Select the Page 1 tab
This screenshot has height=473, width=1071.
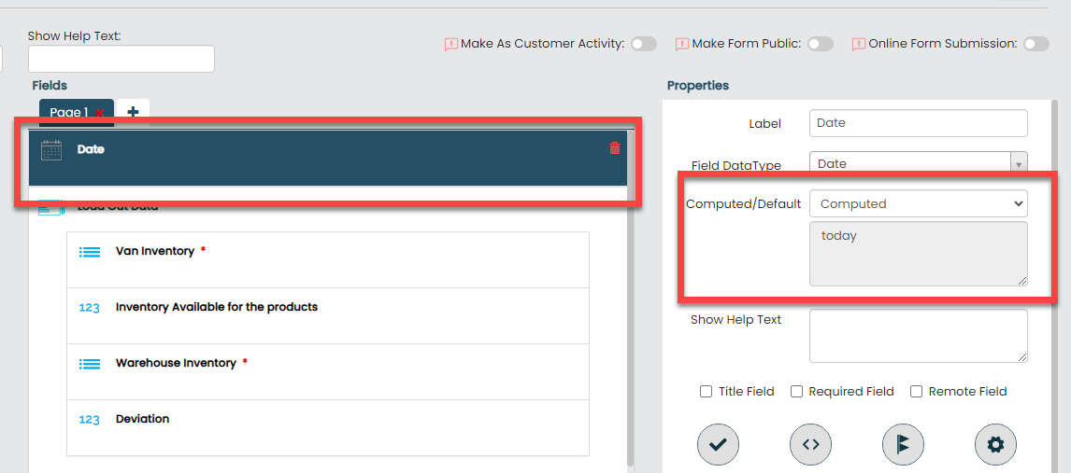pyautogui.click(x=68, y=113)
